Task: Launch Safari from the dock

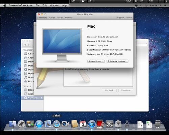Action: pos(57,124)
